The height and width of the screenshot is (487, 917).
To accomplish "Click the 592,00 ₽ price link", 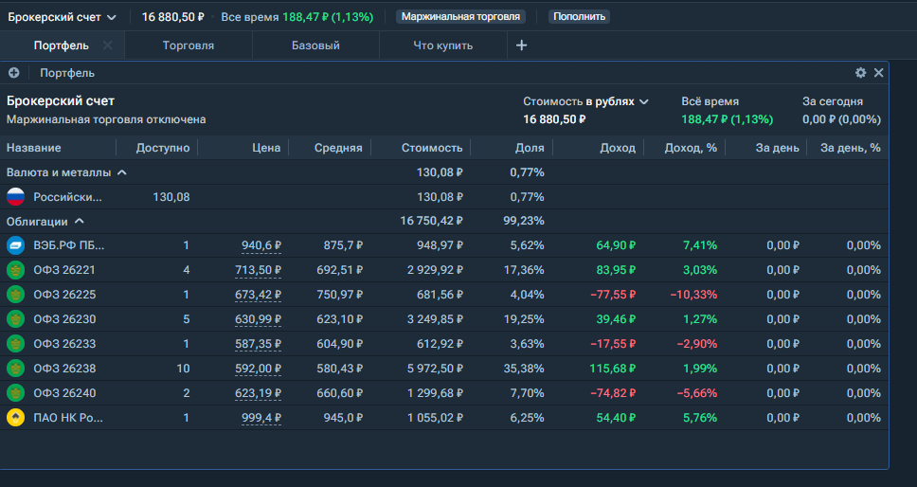I will [258, 369].
